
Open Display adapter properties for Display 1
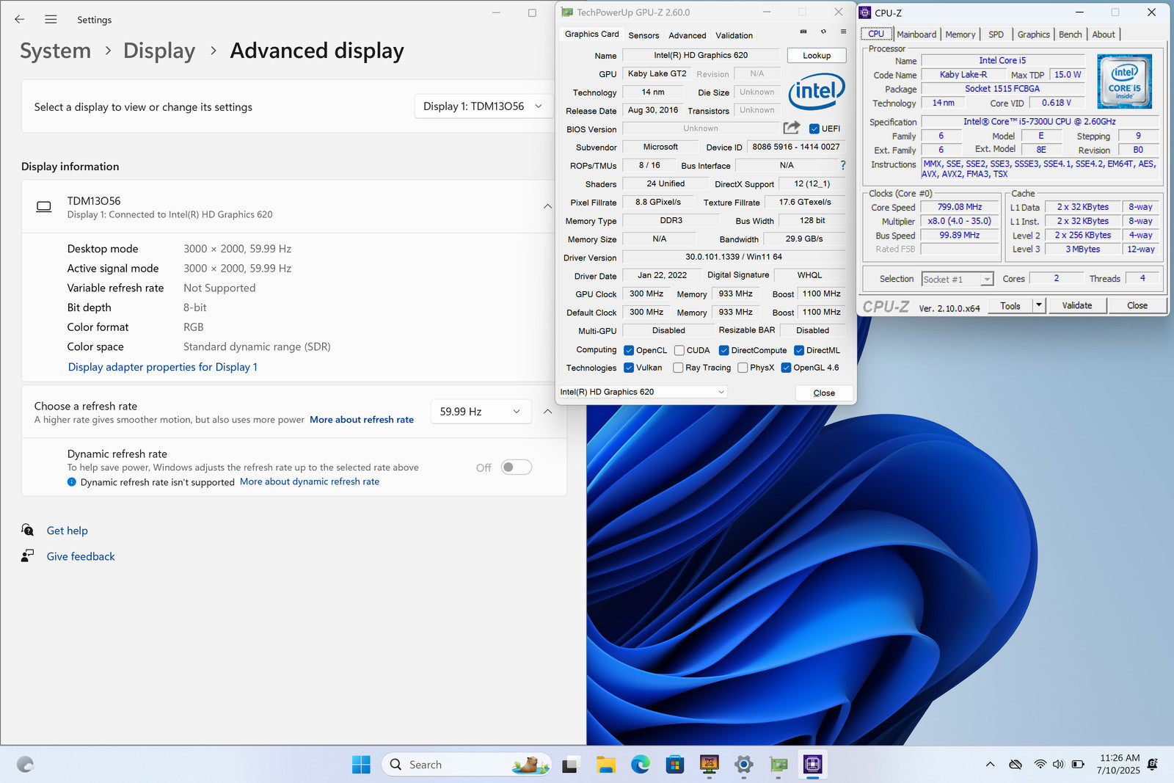tap(162, 367)
